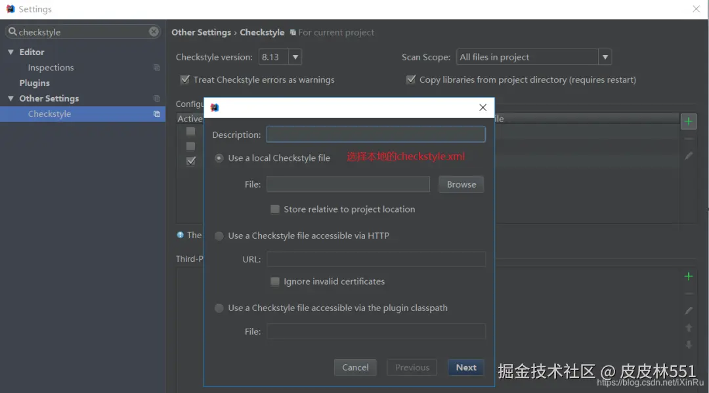Click the copy icon beside Inspections
The height and width of the screenshot is (393, 709).
[157, 68]
